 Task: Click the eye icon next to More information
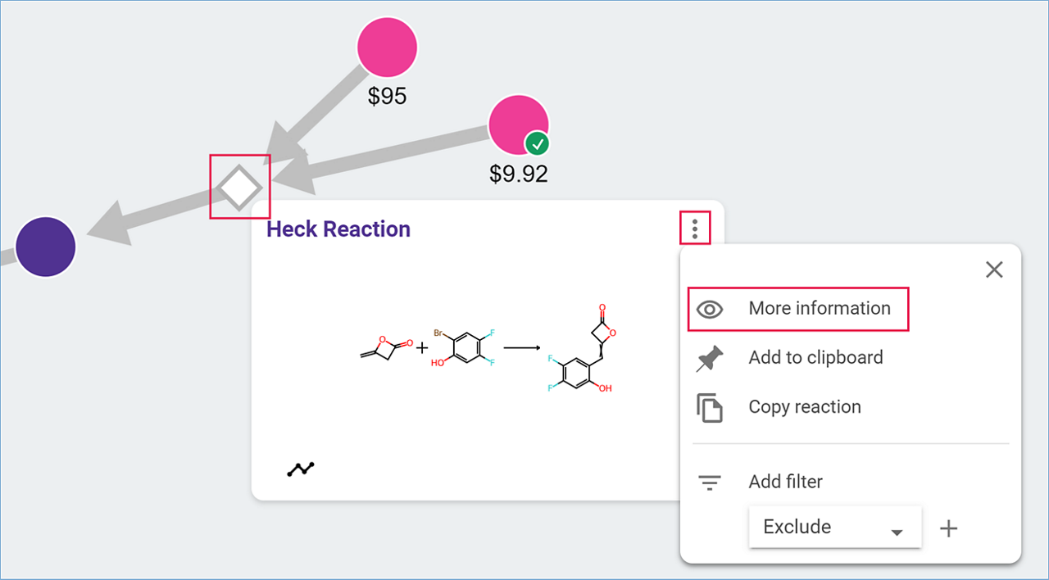point(710,309)
